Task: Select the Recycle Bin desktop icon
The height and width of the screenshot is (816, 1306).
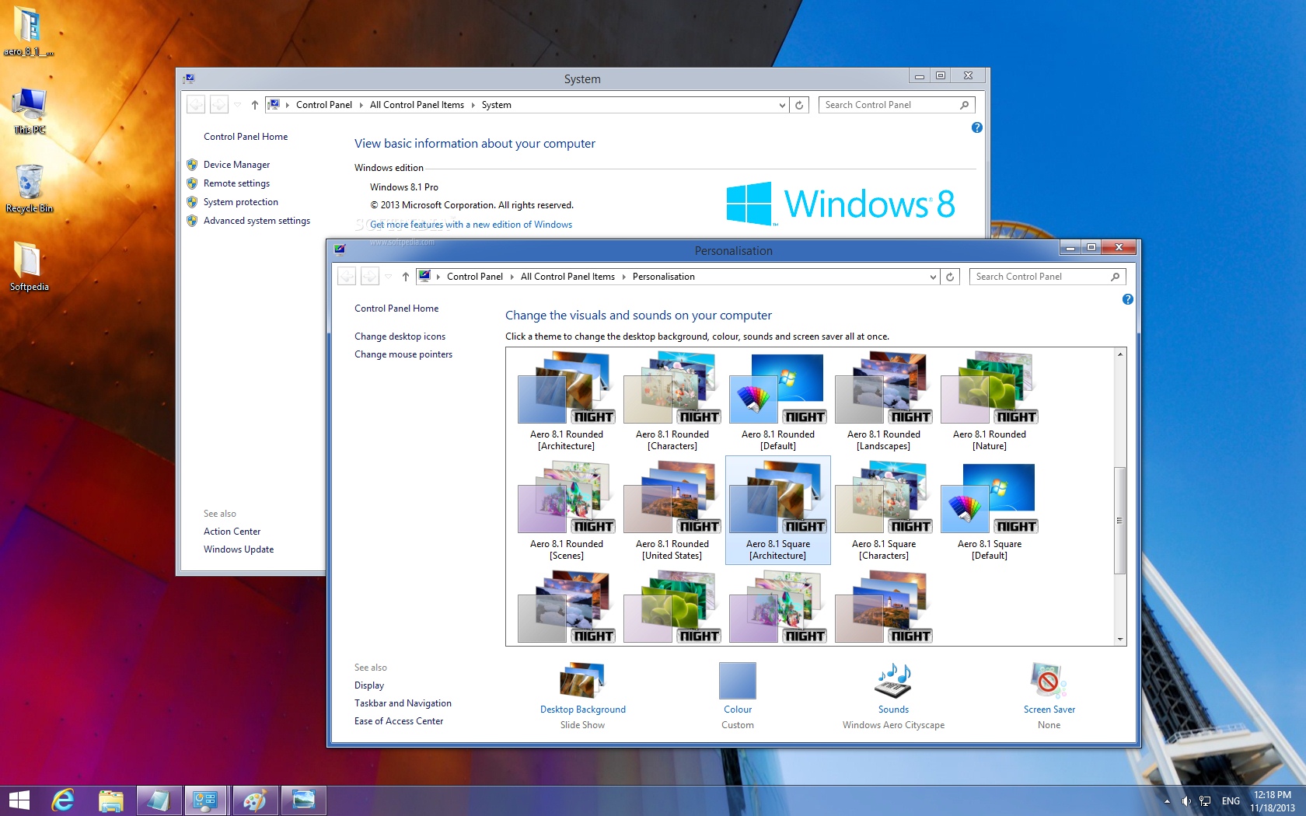Action: tap(30, 188)
